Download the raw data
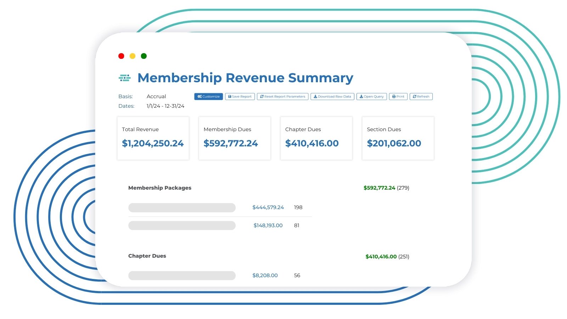This screenshot has height=319, width=567. [332, 96]
